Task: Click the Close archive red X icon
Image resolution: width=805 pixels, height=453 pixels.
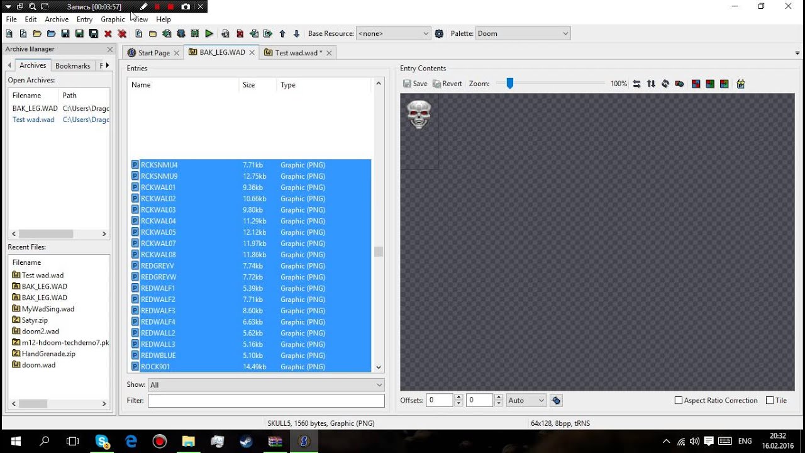Action: (108, 33)
